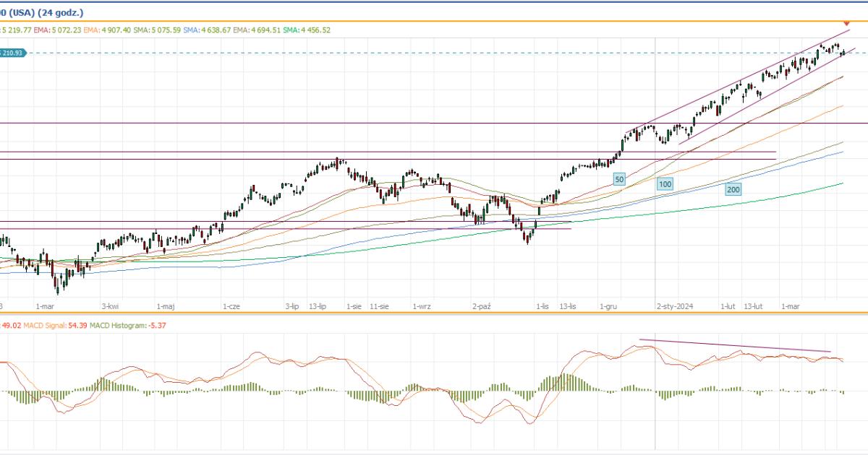Click the EMA 4 694.51 legend entry
Viewport: 868px width, 455px height.
pyautogui.click(x=257, y=30)
